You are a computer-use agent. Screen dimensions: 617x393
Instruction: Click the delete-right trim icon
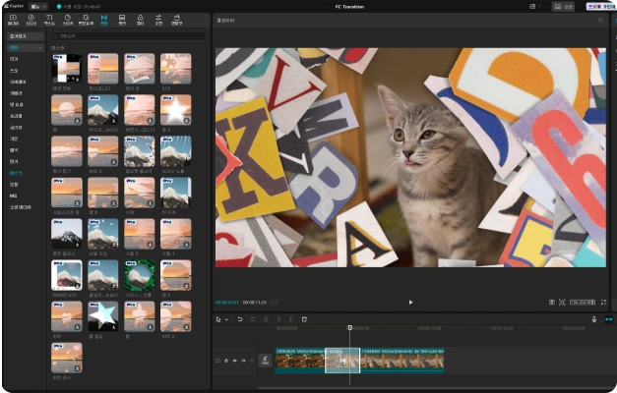click(291, 319)
